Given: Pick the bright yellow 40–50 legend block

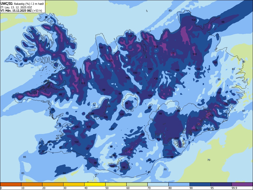Looking at the screenshot, I should pyautogui.click(x=95, y=184).
